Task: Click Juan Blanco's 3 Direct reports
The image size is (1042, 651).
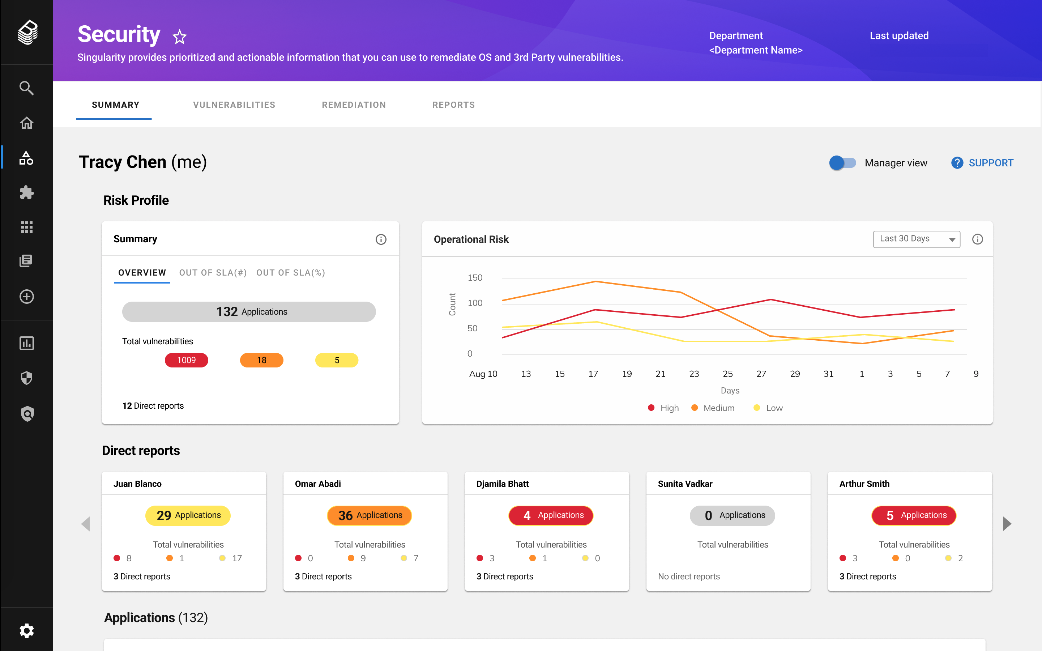Action: (x=142, y=576)
